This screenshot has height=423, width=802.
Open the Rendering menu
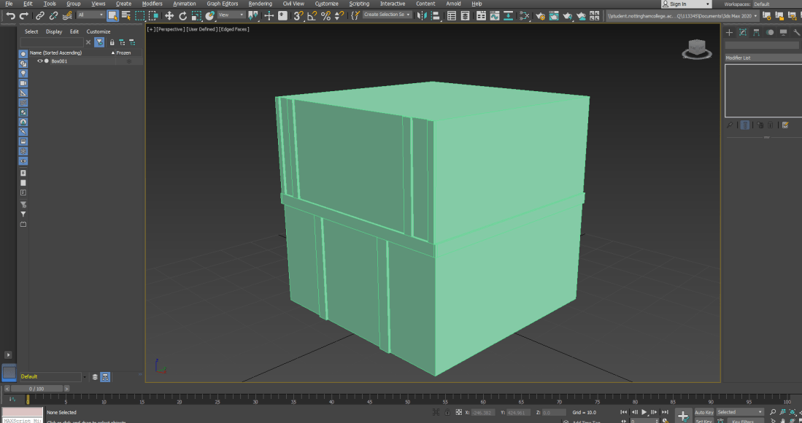click(x=260, y=4)
